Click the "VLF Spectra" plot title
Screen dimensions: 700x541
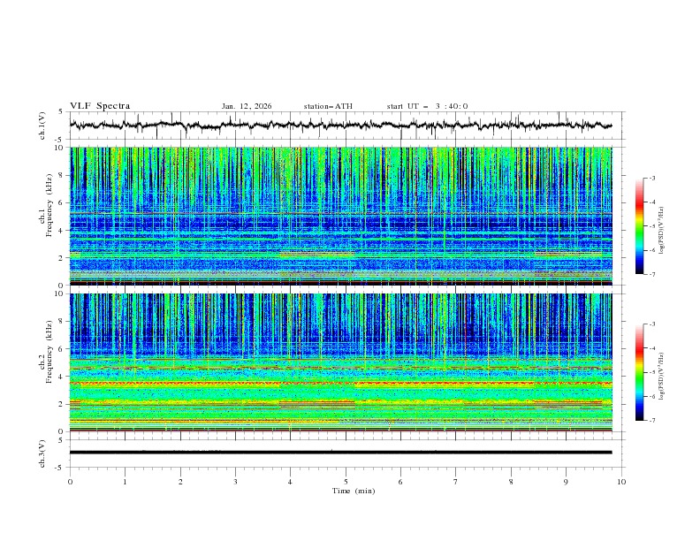[x=100, y=106]
